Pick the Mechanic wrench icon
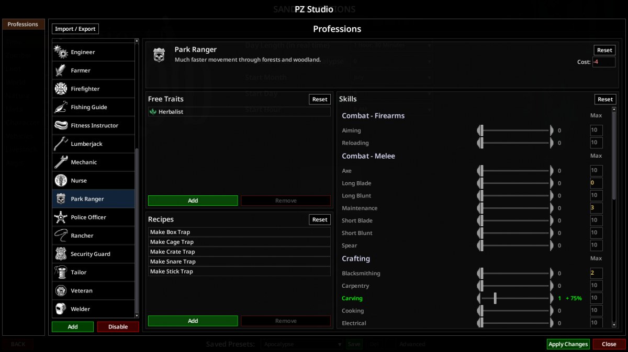 (61, 162)
